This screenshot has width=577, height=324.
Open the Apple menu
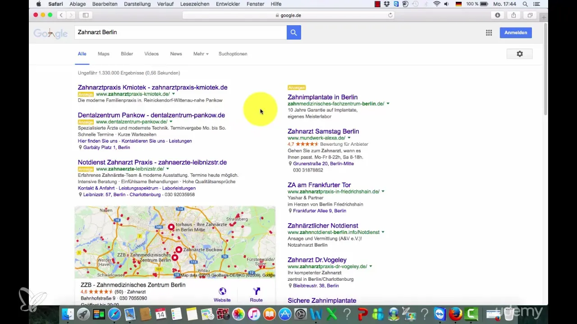pyautogui.click(x=38, y=4)
